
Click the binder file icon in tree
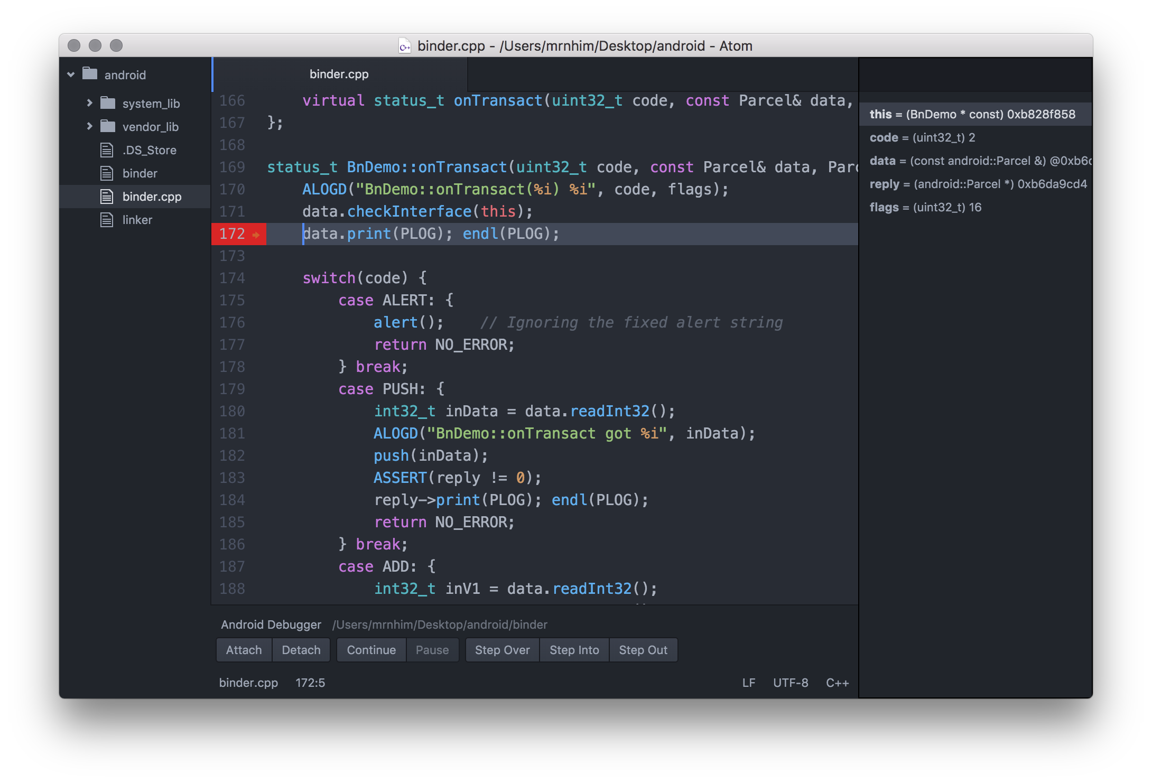point(107,173)
